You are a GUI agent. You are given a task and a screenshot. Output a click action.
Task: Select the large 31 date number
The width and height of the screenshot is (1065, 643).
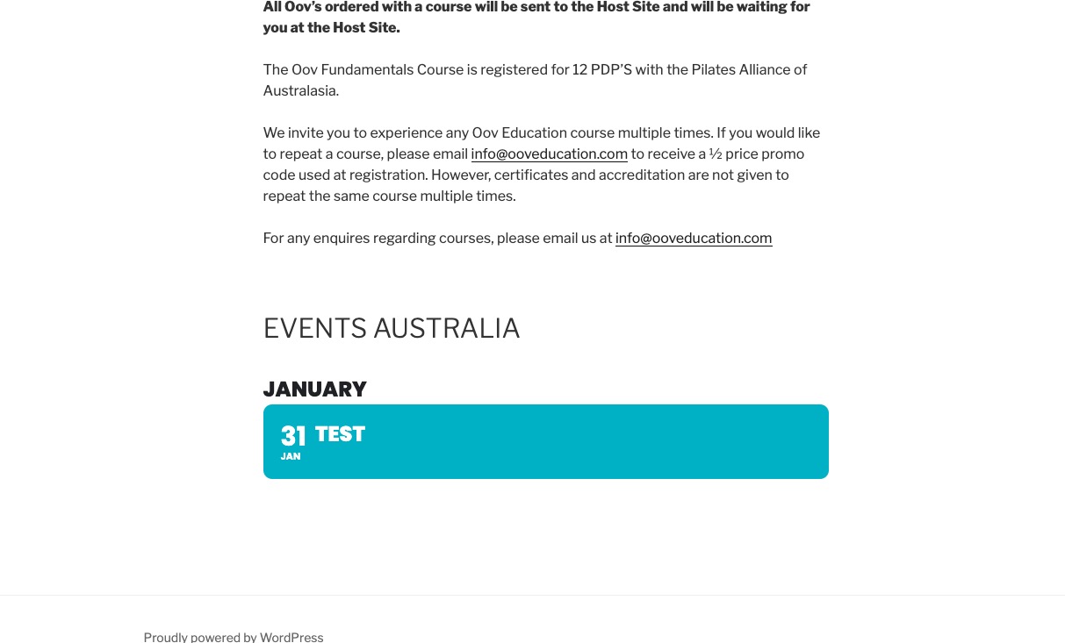[x=293, y=436]
